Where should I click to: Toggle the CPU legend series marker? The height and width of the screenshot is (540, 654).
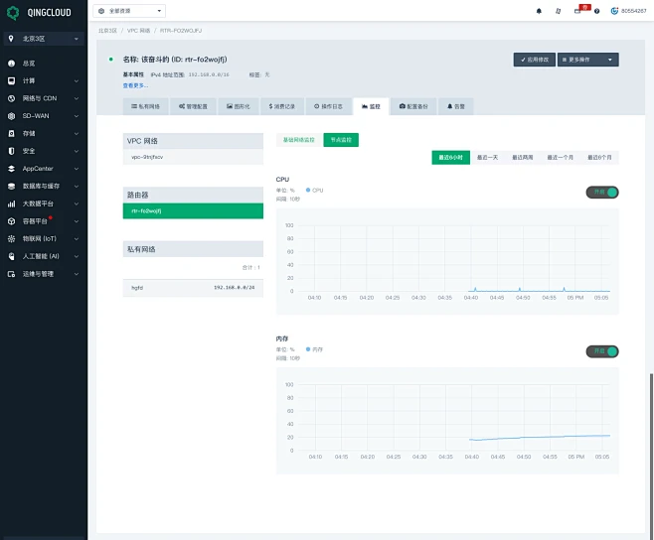tap(309, 190)
